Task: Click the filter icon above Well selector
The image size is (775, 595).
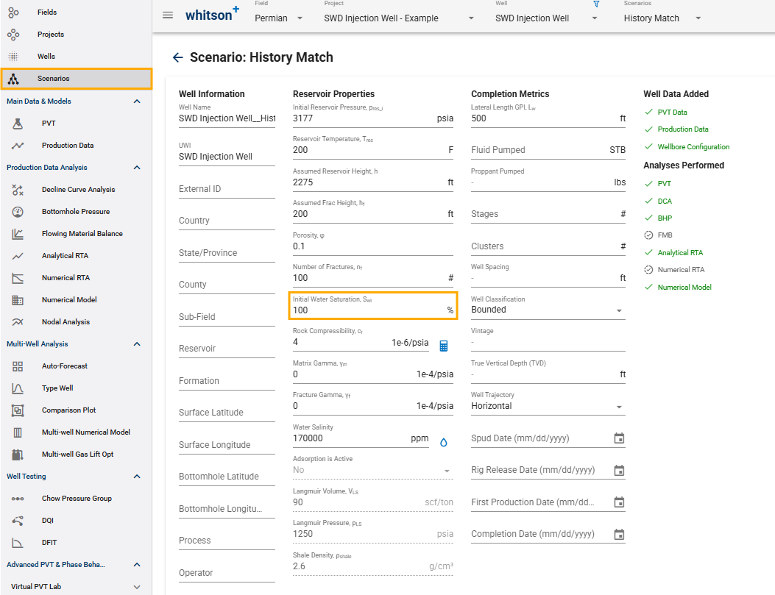Action: pyautogui.click(x=596, y=4)
